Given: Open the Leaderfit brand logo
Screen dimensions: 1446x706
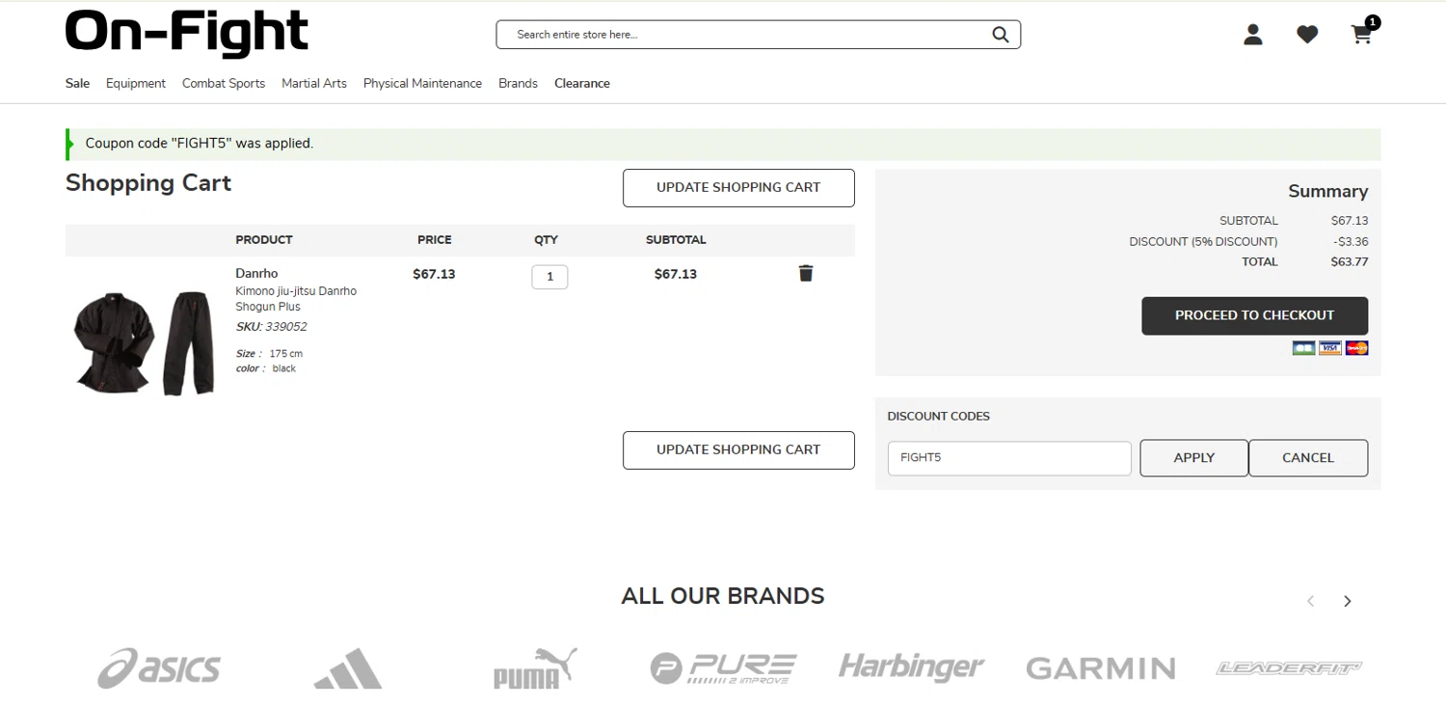Looking at the screenshot, I should tap(1289, 667).
